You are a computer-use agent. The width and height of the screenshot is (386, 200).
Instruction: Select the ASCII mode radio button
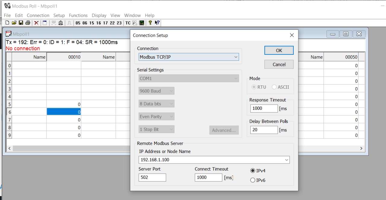pos(274,87)
